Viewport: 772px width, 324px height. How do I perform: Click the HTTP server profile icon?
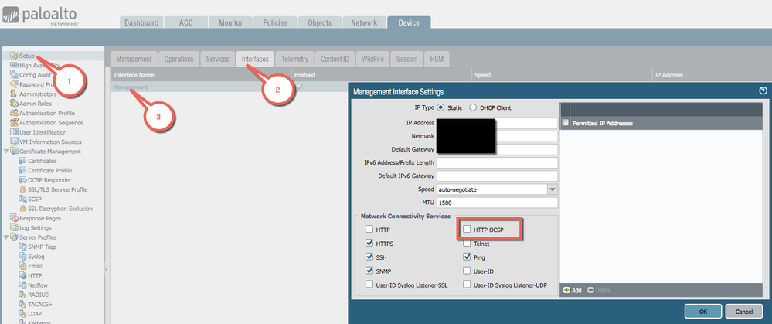(22, 276)
